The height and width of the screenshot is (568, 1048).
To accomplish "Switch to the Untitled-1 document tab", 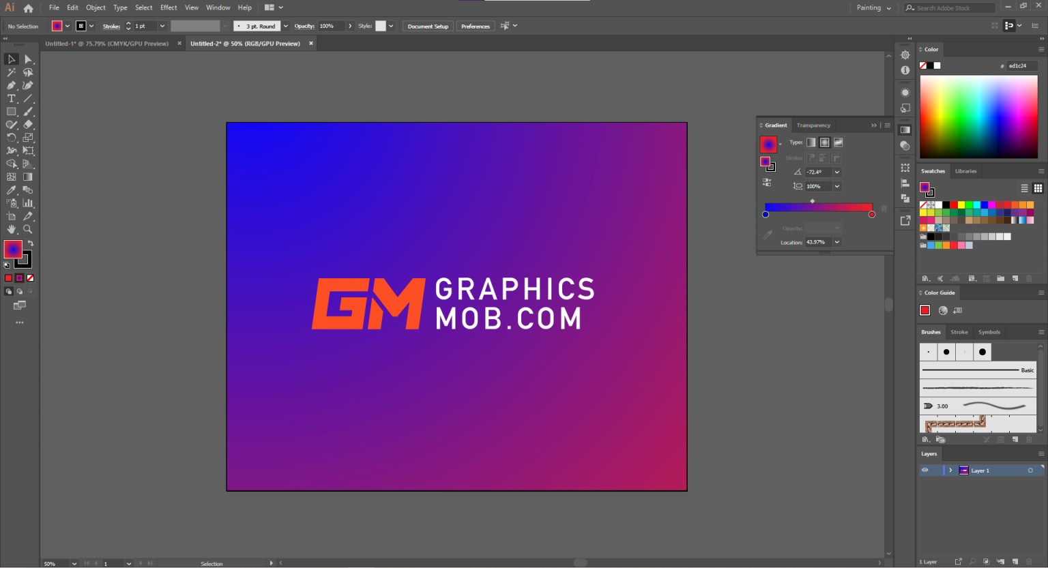I will [106, 43].
